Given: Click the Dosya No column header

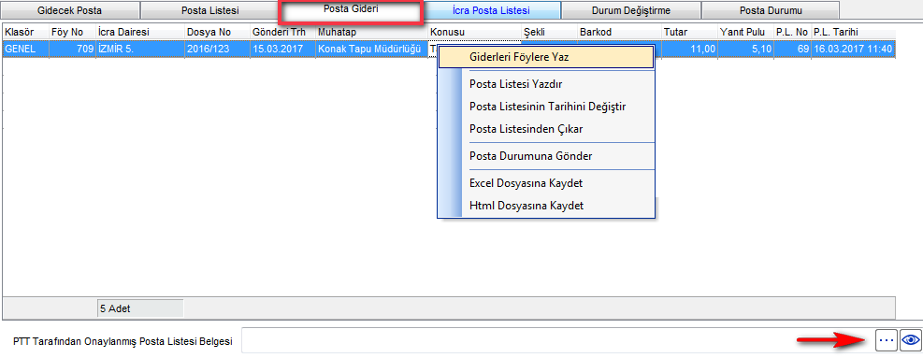Looking at the screenshot, I should point(217,33).
